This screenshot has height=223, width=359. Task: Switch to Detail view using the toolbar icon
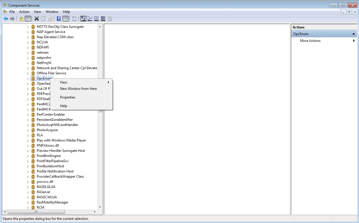tap(103, 18)
